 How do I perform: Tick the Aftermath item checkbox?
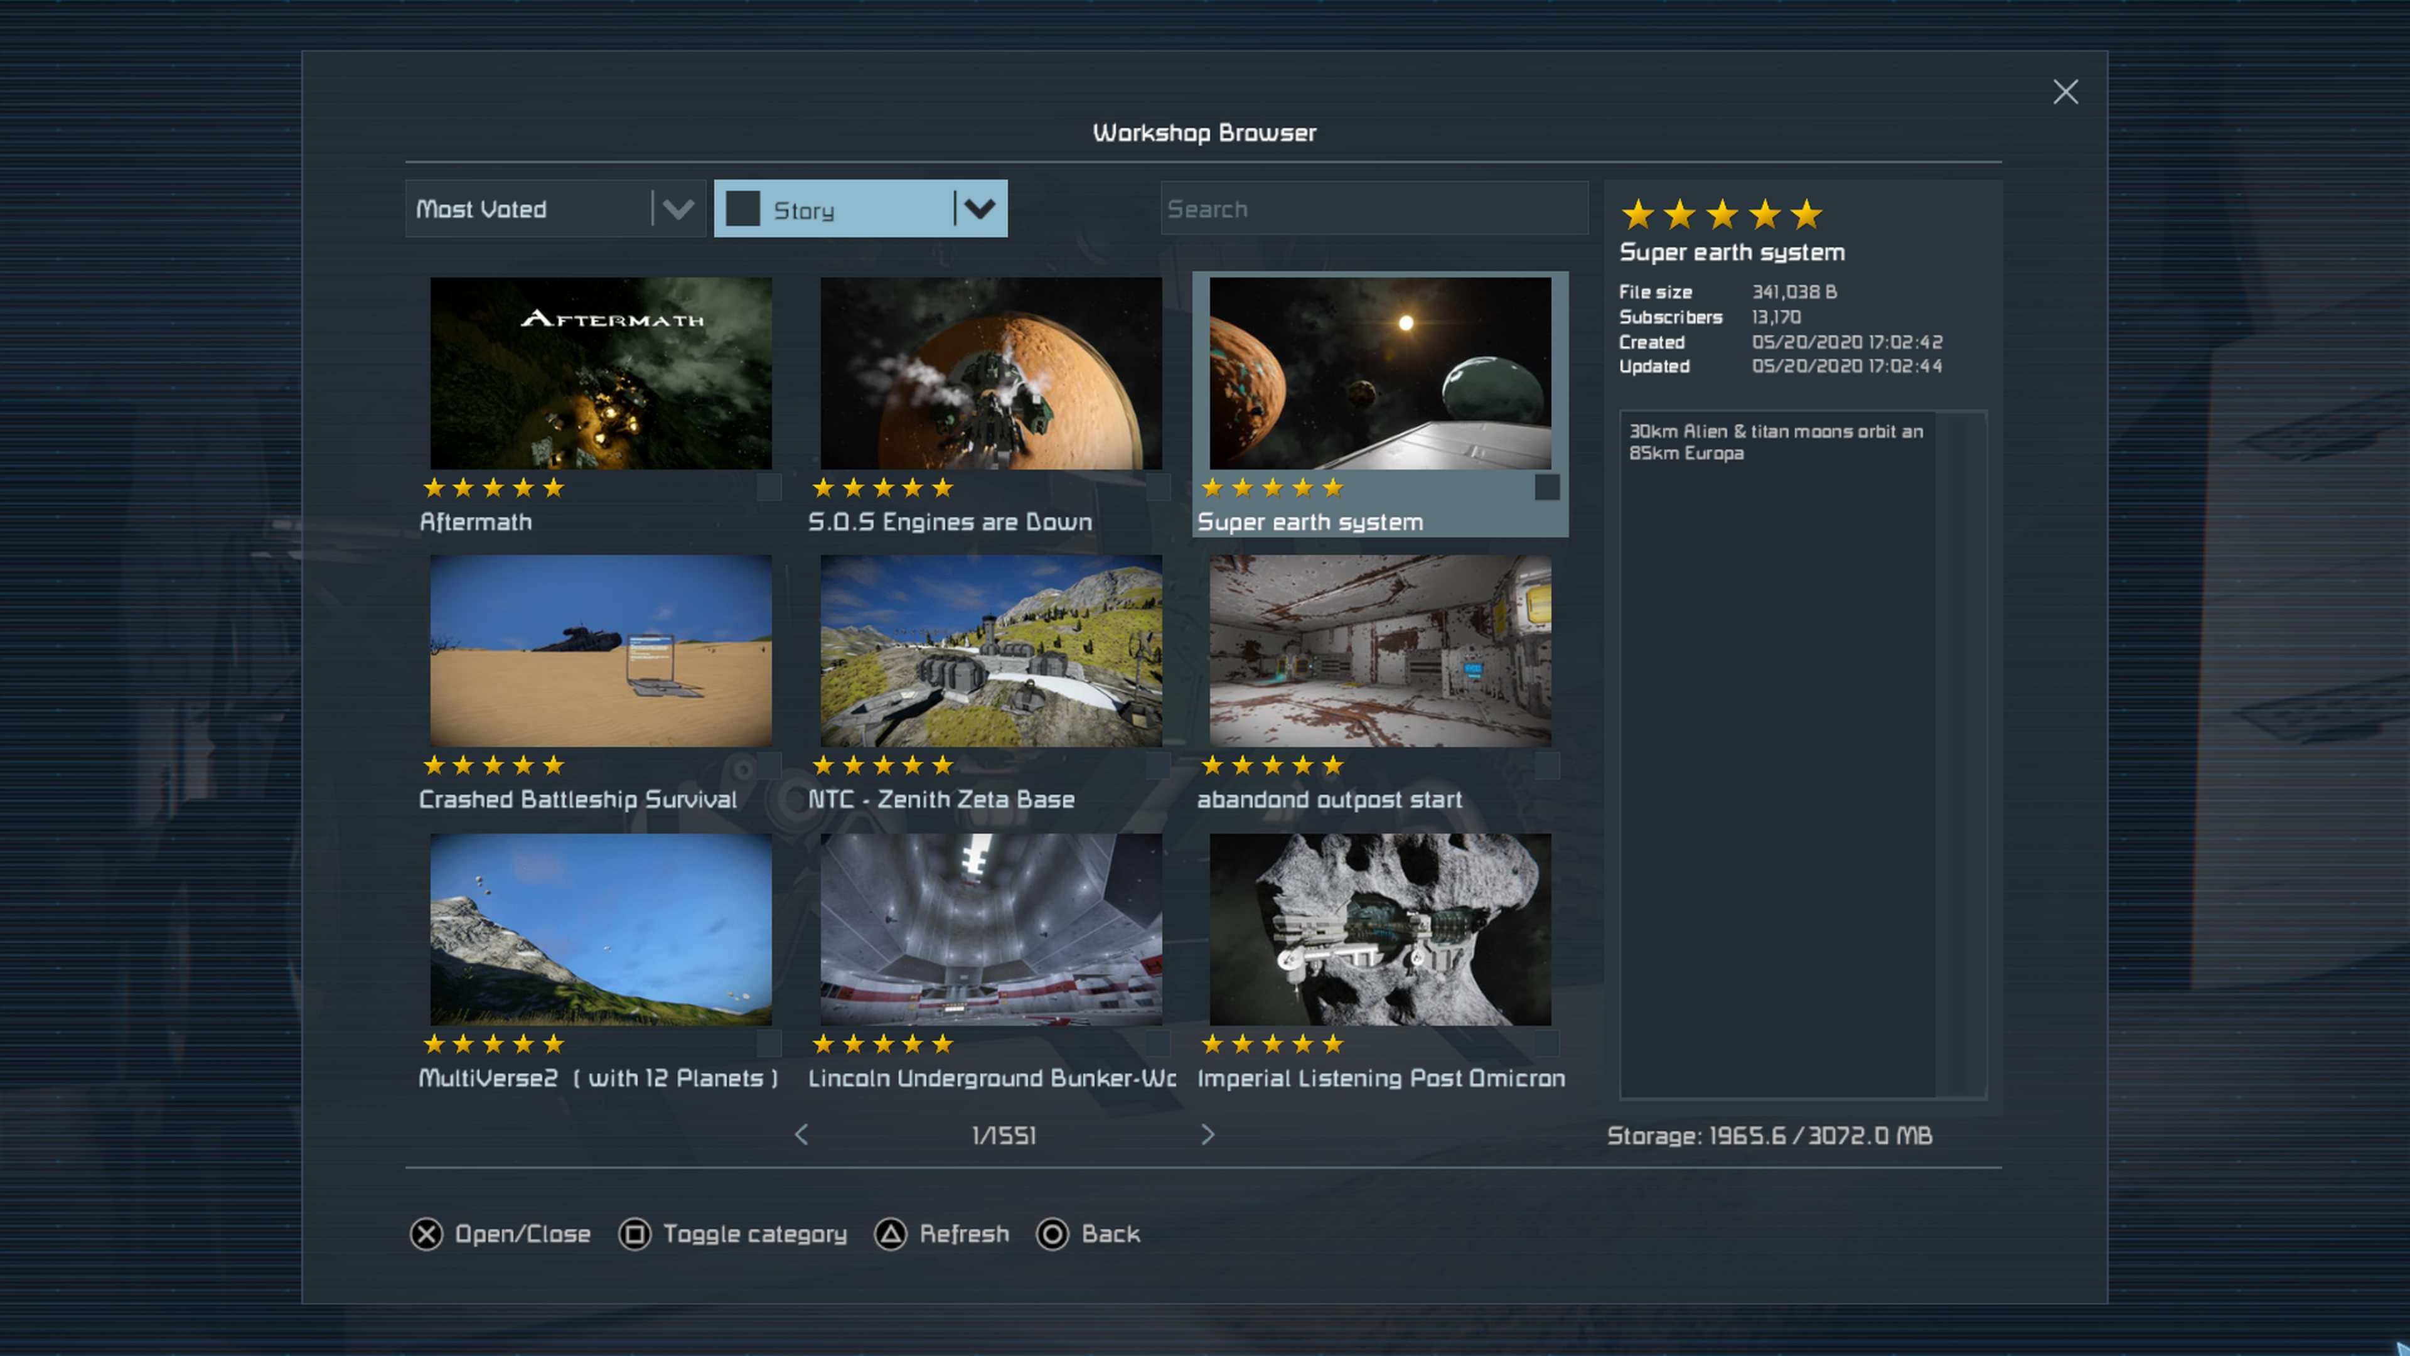point(768,488)
